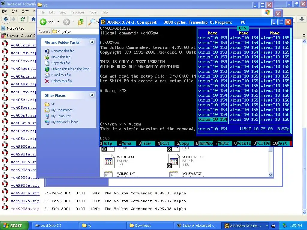This screenshot has width=307, height=230.
Task: Click the vc49908a.zip download link
Action: click(x=25, y=209)
